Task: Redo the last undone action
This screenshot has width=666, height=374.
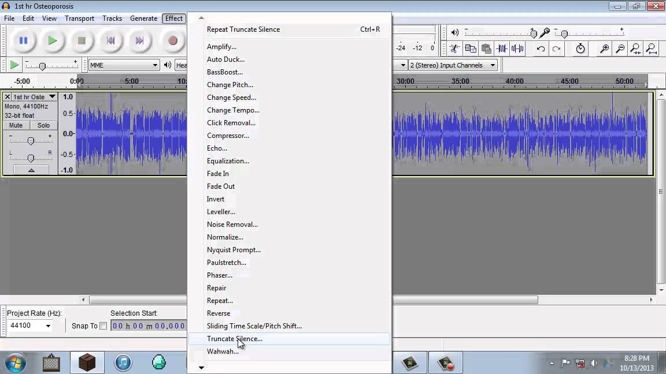Action: point(556,48)
